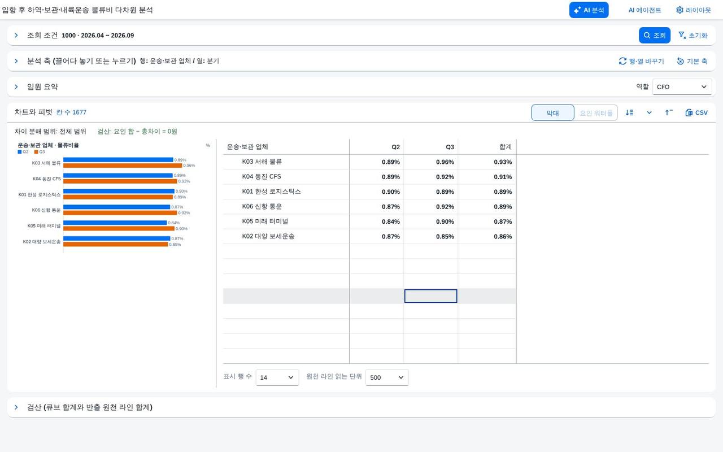Swap rows and columns with 행·열 바꾸기
The width and height of the screenshot is (723, 452).
[642, 61]
